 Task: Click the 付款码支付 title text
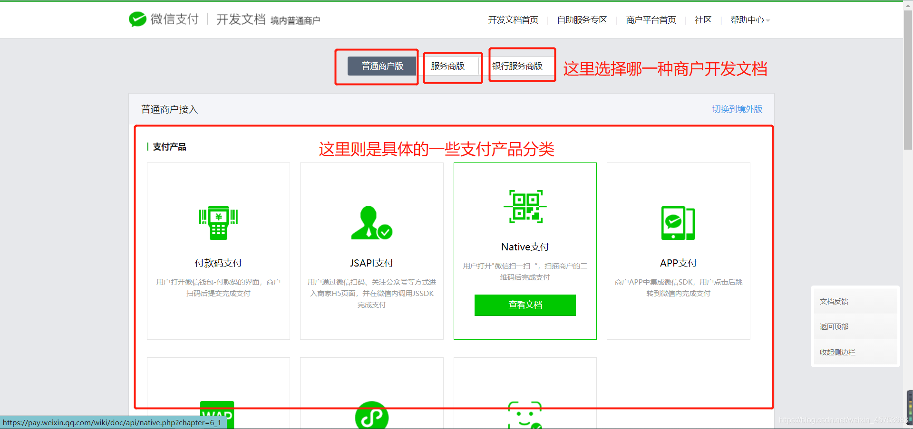pos(218,263)
